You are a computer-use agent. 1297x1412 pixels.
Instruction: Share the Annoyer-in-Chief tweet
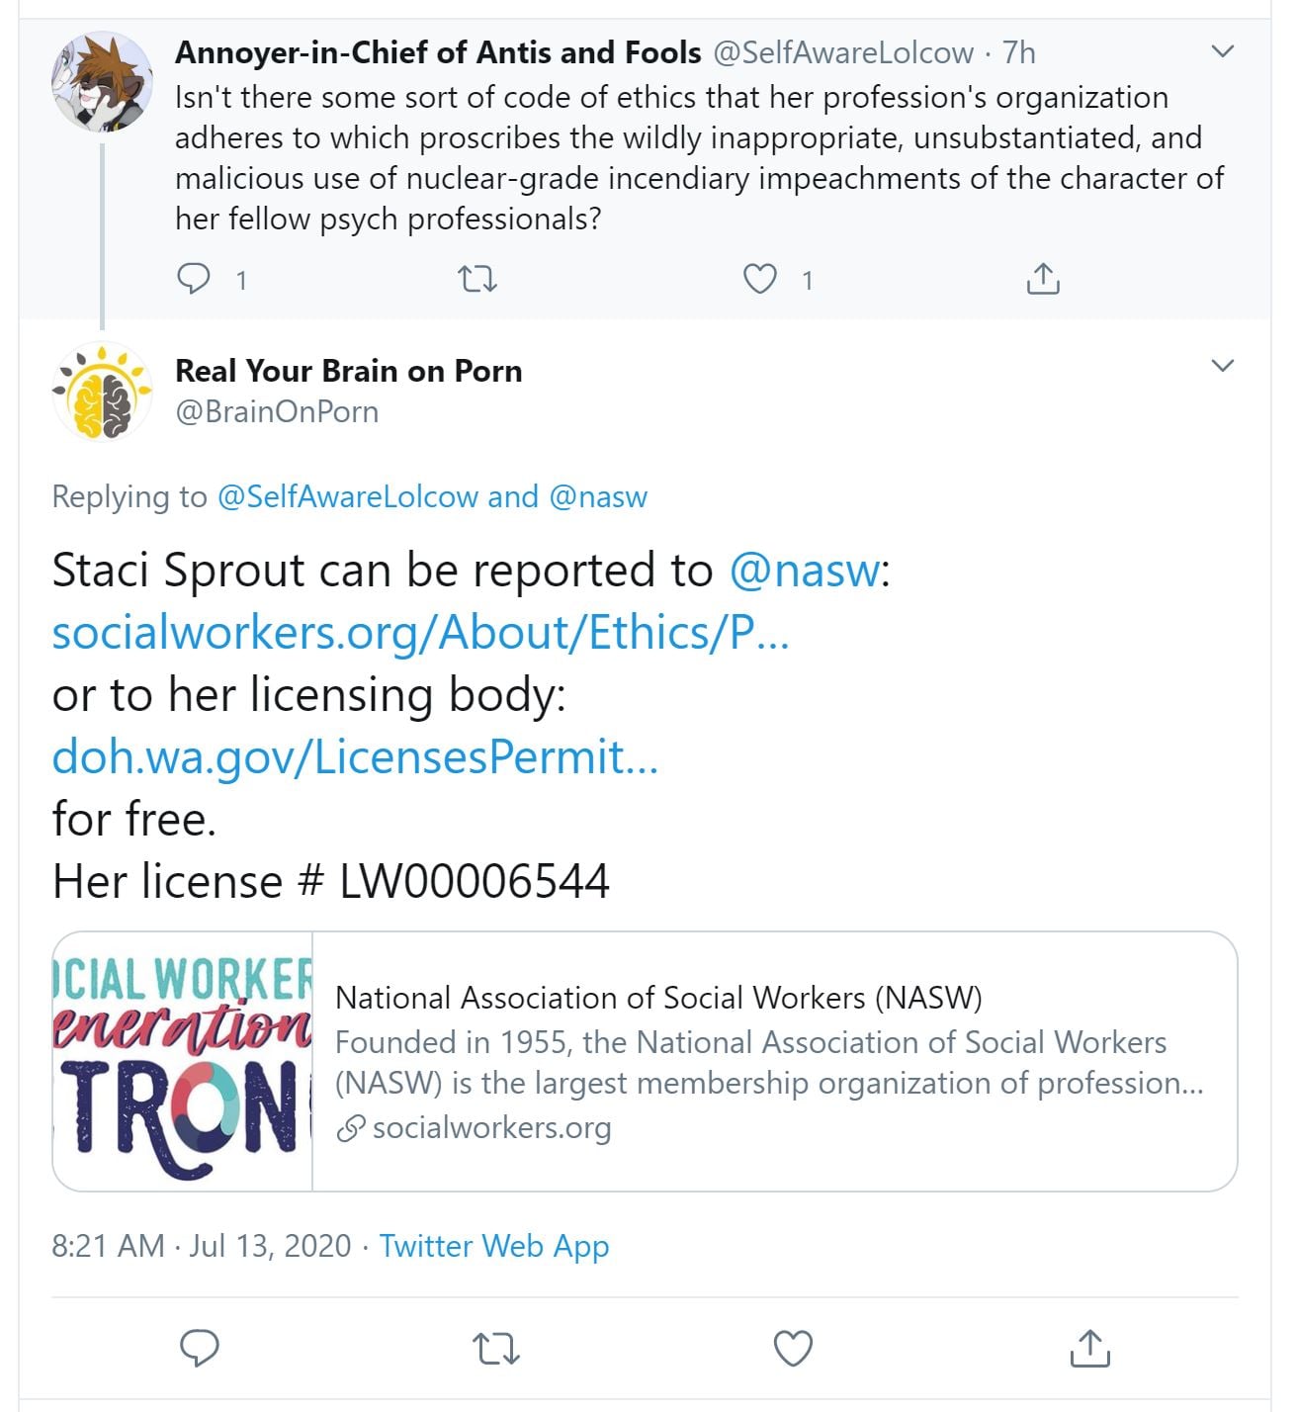(x=1043, y=280)
